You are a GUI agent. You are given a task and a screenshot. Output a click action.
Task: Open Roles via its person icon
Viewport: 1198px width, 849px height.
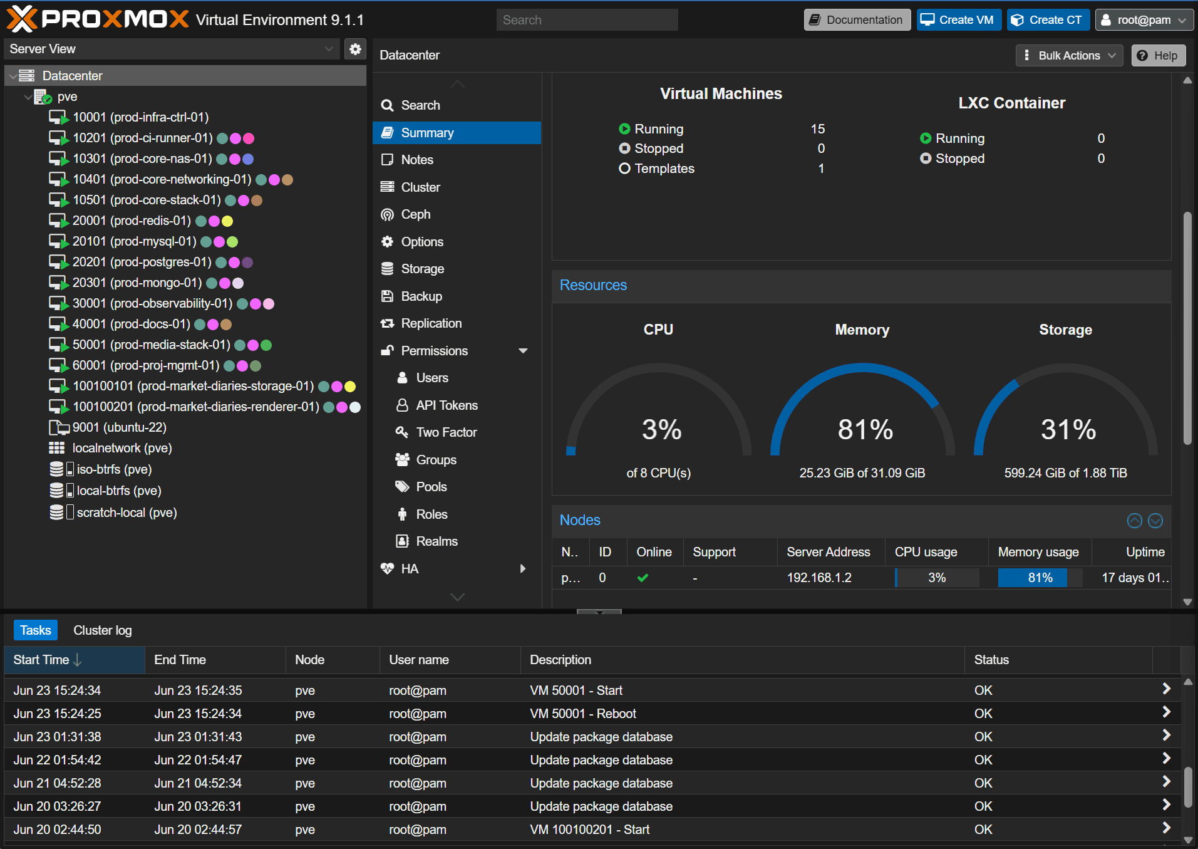(x=403, y=514)
